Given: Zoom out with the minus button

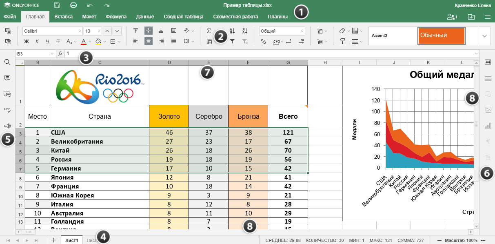Looking at the screenshot, I should pyautogui.click(x=440, y=240).
